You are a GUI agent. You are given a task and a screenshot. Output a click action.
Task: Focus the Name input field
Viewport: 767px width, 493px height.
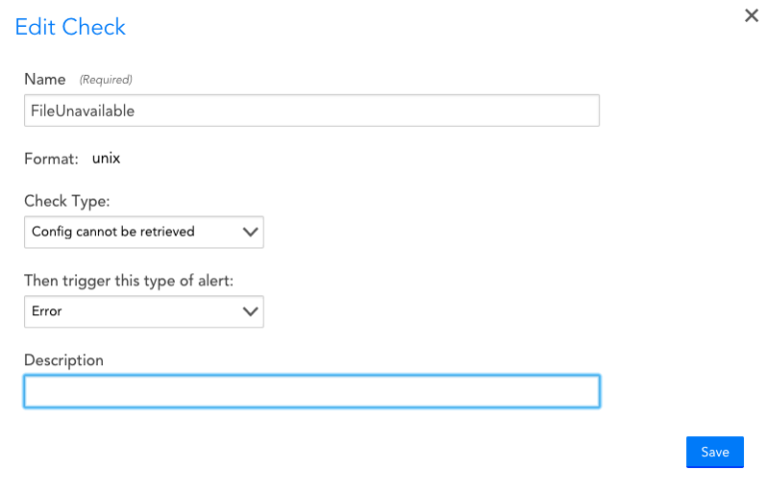pos(311,111)
